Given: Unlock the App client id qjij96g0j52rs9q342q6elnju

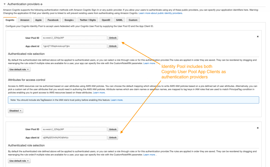Looking at the screenshot, I should click(x=113, y=138).
